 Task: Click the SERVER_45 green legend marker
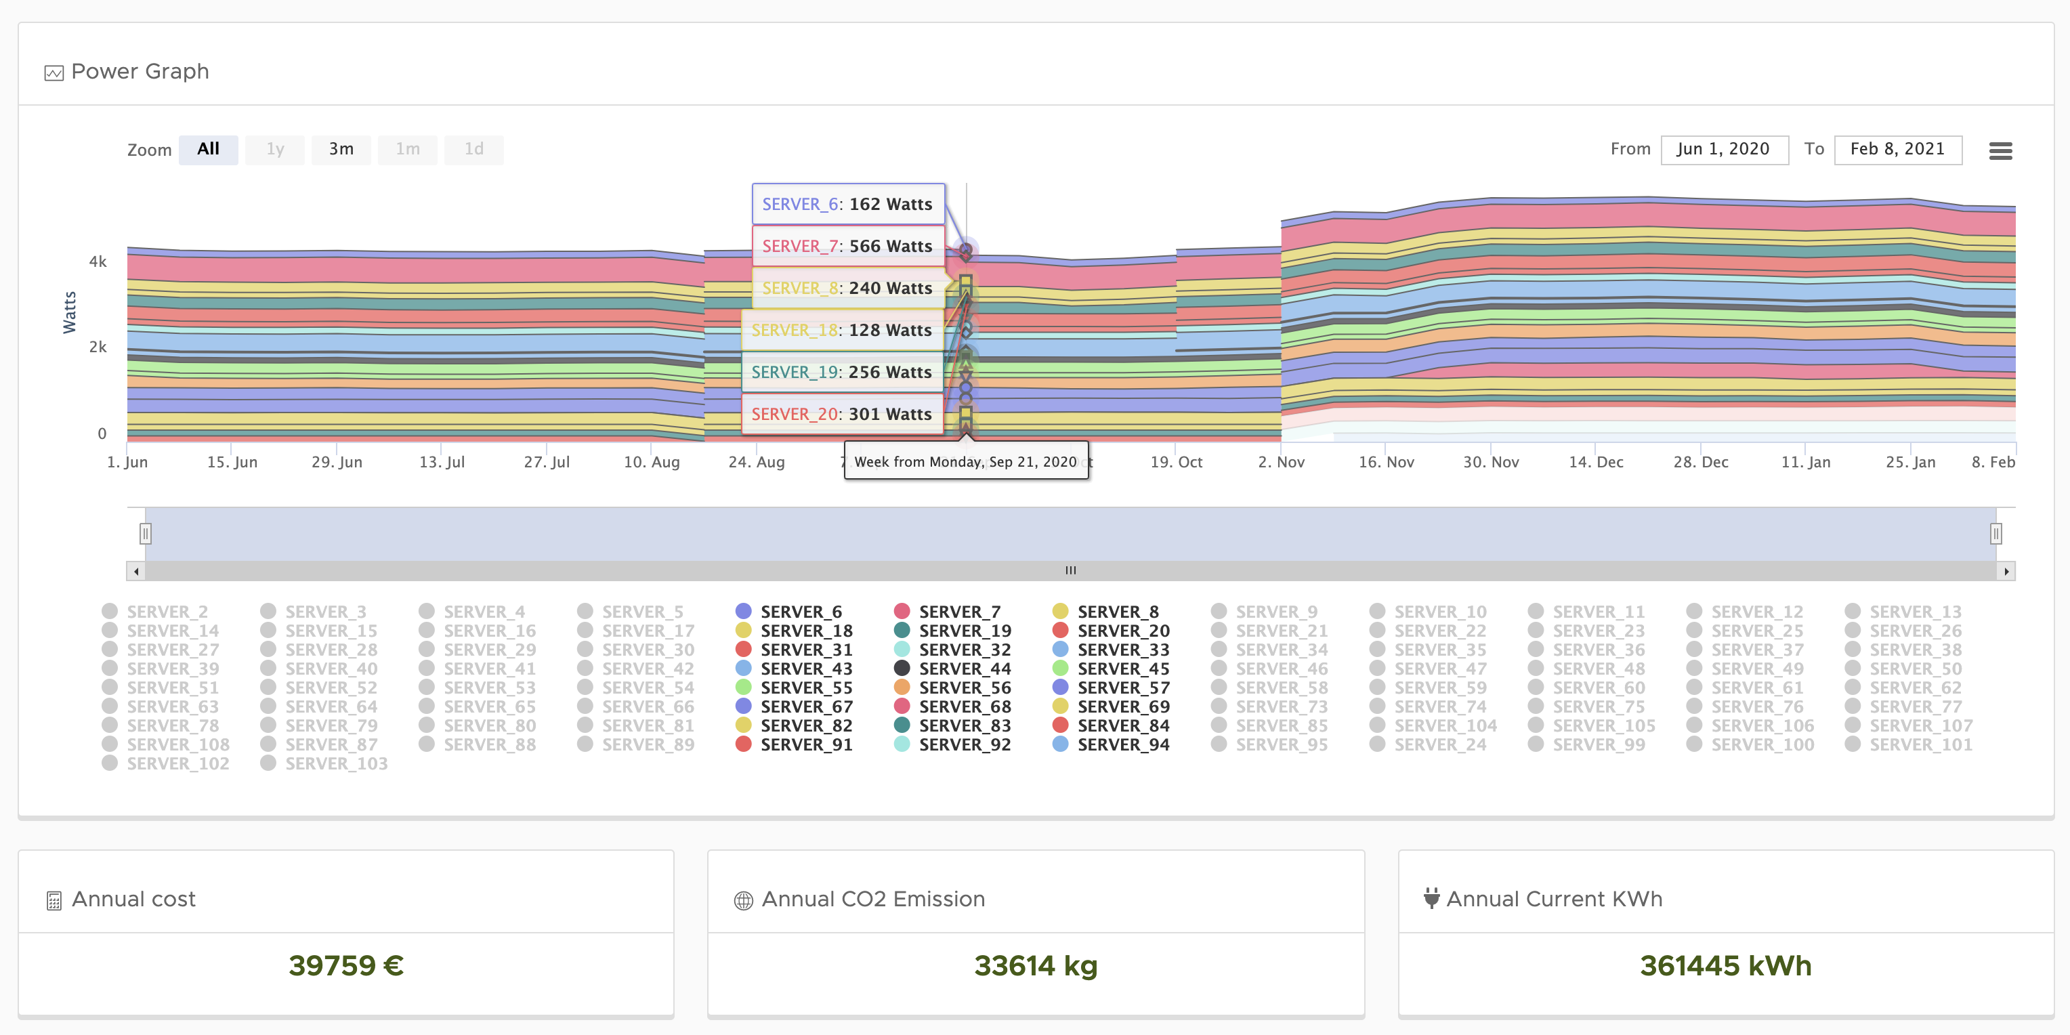(1060, 669)
